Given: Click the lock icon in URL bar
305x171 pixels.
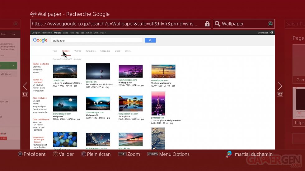Looking at the screenshot, I should pos(207,24).
